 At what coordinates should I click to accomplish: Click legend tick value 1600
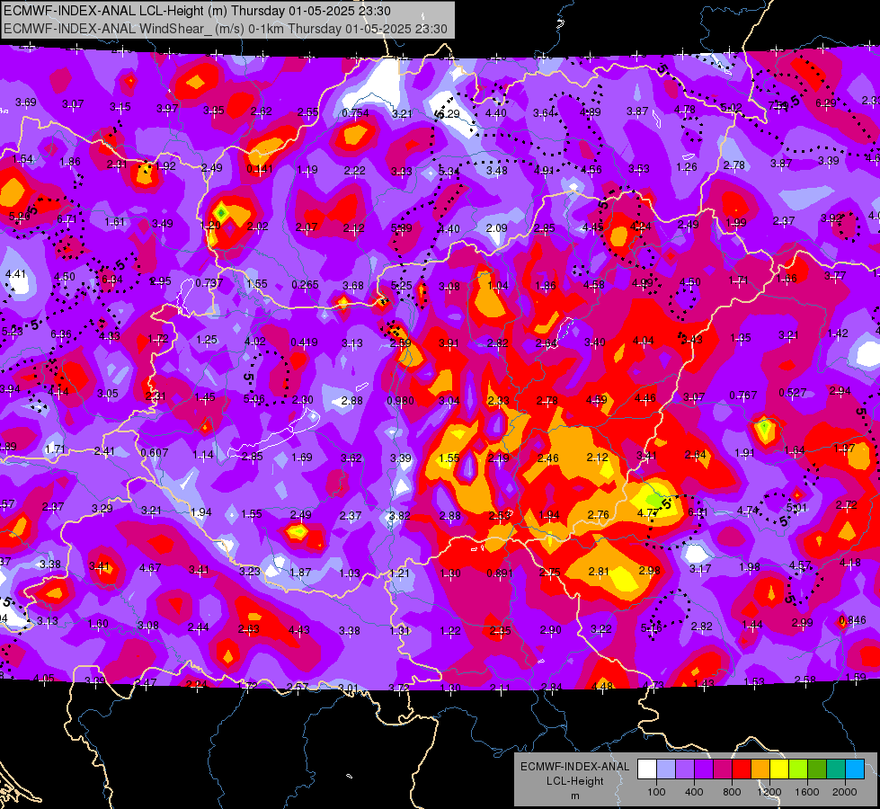pyautogui.click(x=807, y=792)
